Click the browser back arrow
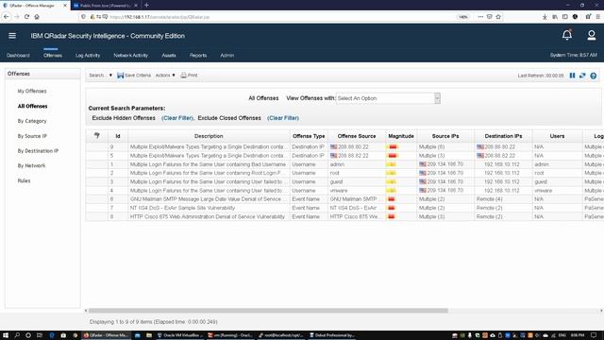This screenshot has width=604, height=340. tap(7, 17)
